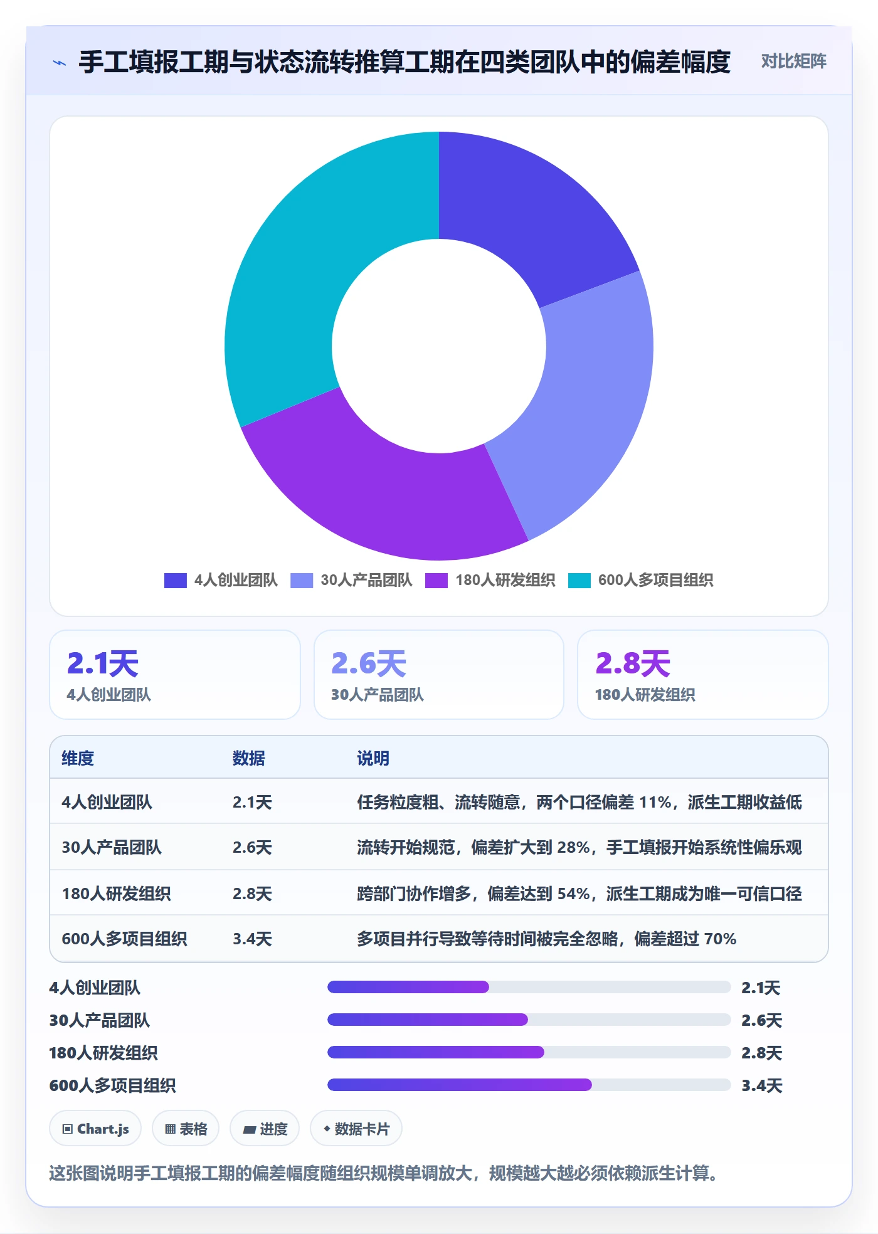Click the table description mentioning 偏差达到 54%
Image resolution: width=878 pixels, height=1234 pixels.
[x=579, y=894]
